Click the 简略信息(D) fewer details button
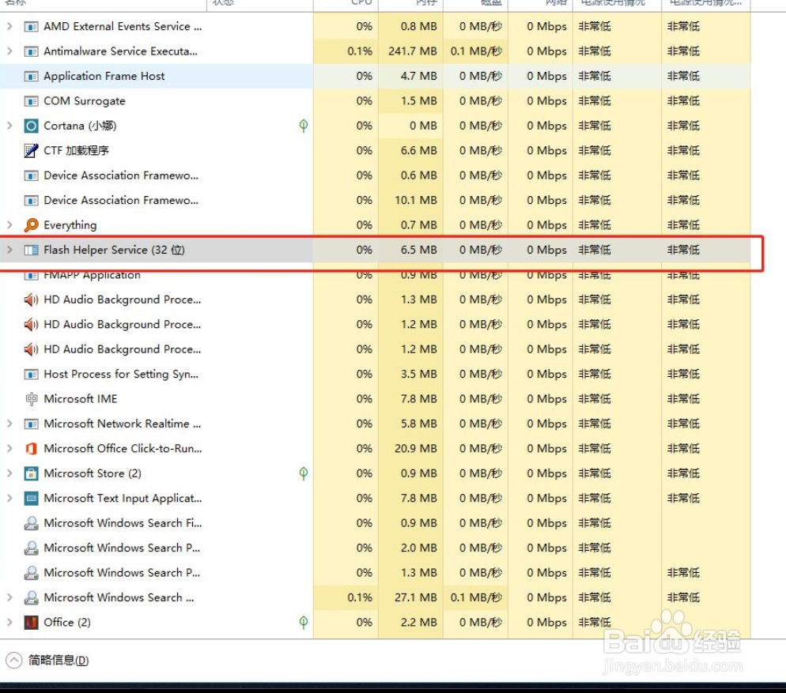 click(x=47, y=661)
